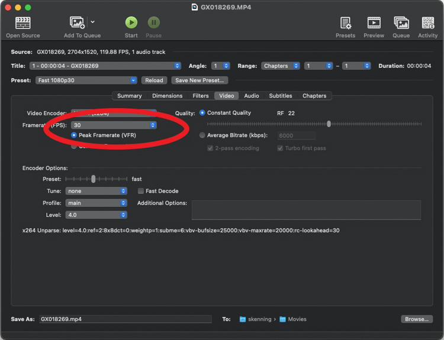Click the RF value 22
Image resolution: width=444 pixels, height=340 pixels.
(291, 113)
